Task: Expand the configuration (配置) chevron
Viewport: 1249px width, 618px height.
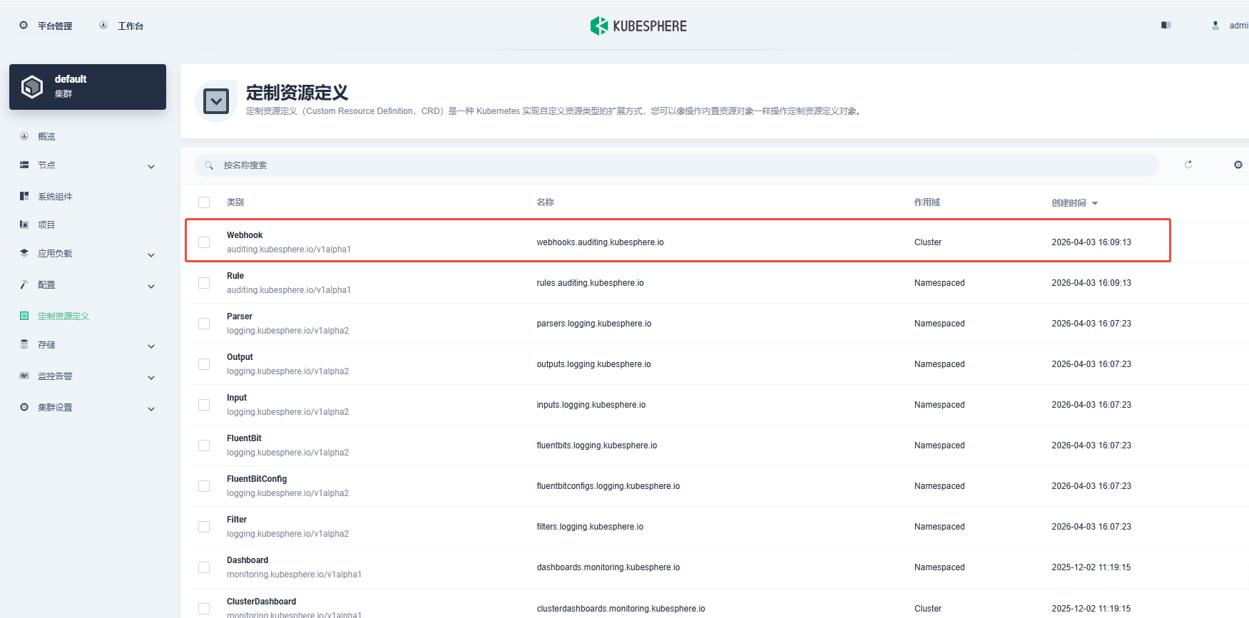Action: (x=151, y=287)
